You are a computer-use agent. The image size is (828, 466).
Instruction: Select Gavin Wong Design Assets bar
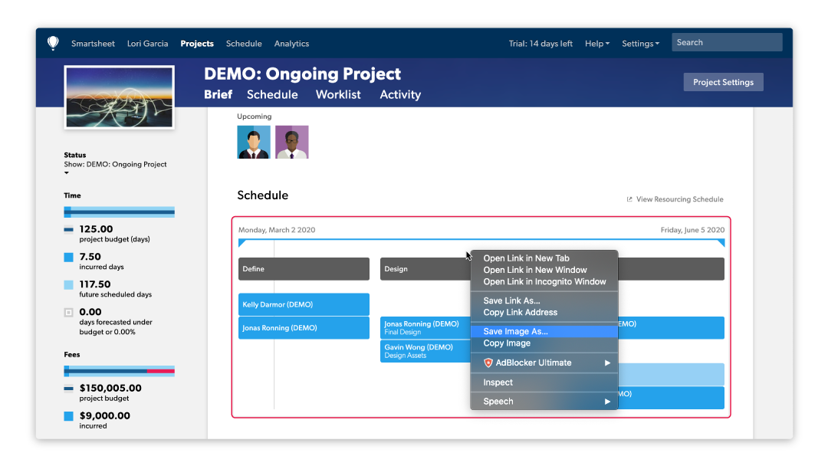[x=425, y=351]
